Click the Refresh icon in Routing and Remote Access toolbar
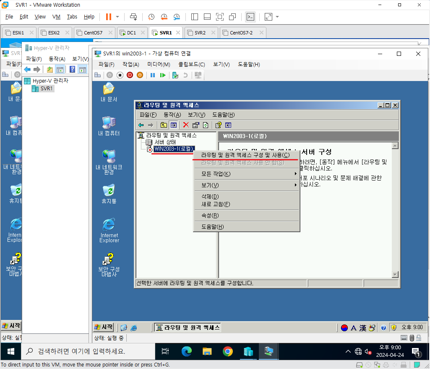The width and height of the screenshot is (430, 369). pyautogui.click(x=206, y=125)
